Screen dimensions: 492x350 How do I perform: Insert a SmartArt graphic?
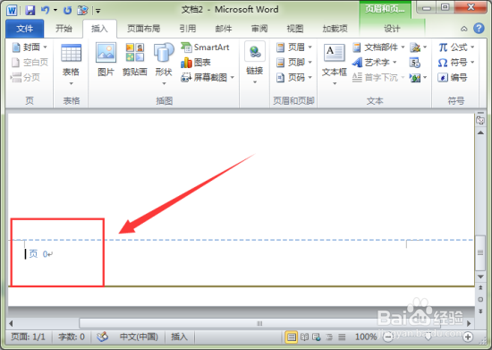(x=205, y=47)
